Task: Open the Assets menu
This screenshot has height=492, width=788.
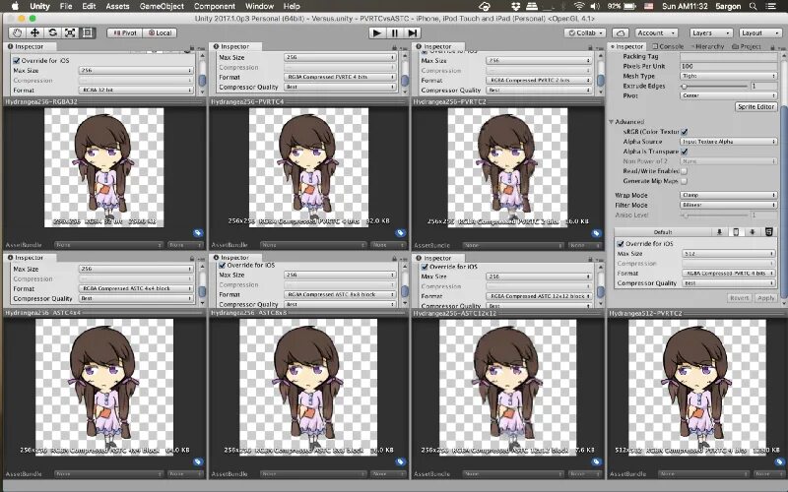Action: pyautogui.click(x=117, y=6)
